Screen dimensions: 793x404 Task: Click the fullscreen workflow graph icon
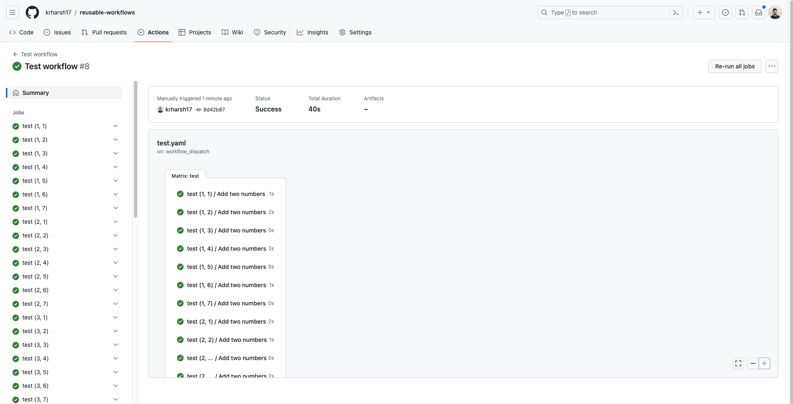point(738,363)
